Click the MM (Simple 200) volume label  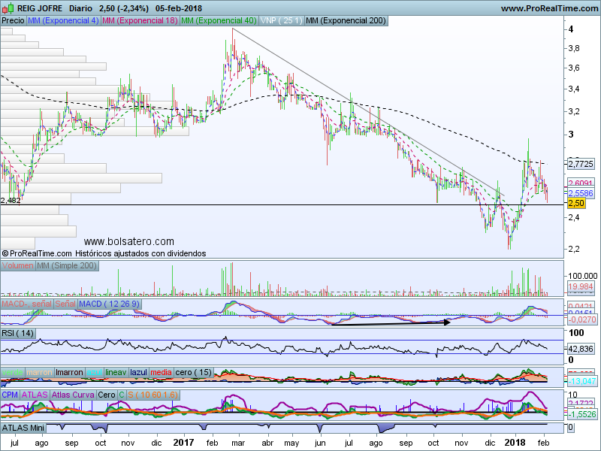[67, 267]
